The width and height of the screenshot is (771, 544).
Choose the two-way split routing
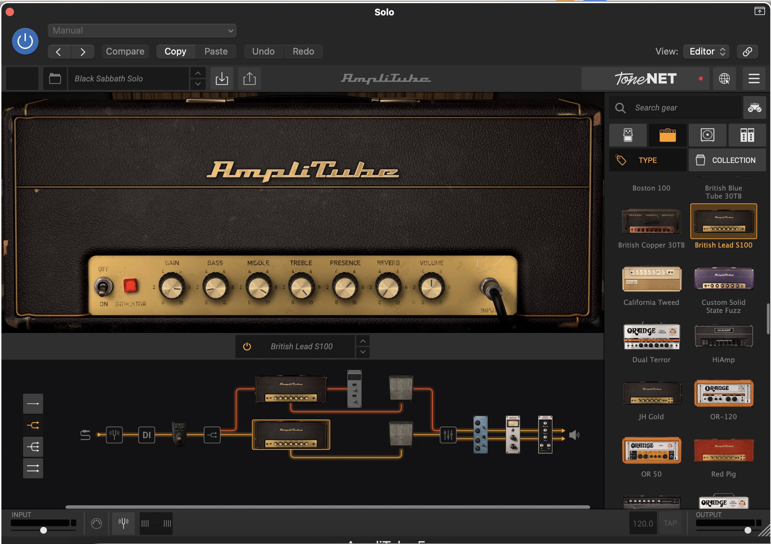(33, 425)
